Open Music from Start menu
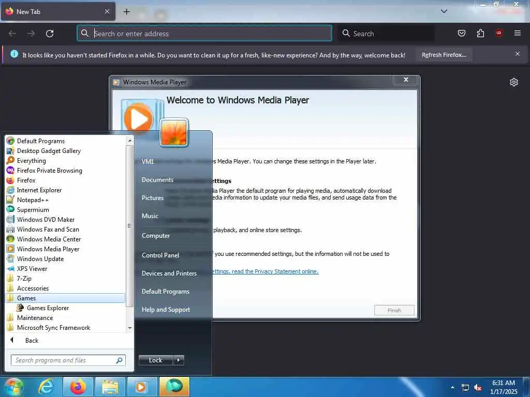The width and height of the screenshot is (530, 397). (x=150, y=216)
